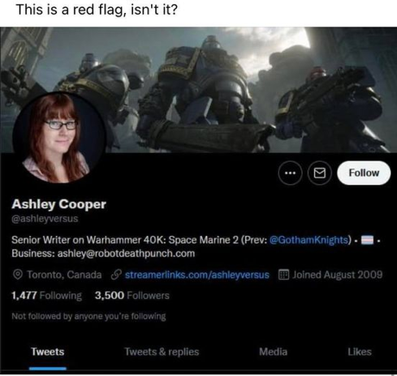
Task: View the 1,477 Following list
Action: pos(47,296)
